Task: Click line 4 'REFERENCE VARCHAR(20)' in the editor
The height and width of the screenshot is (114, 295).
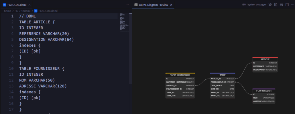Action: coord(44,34)
